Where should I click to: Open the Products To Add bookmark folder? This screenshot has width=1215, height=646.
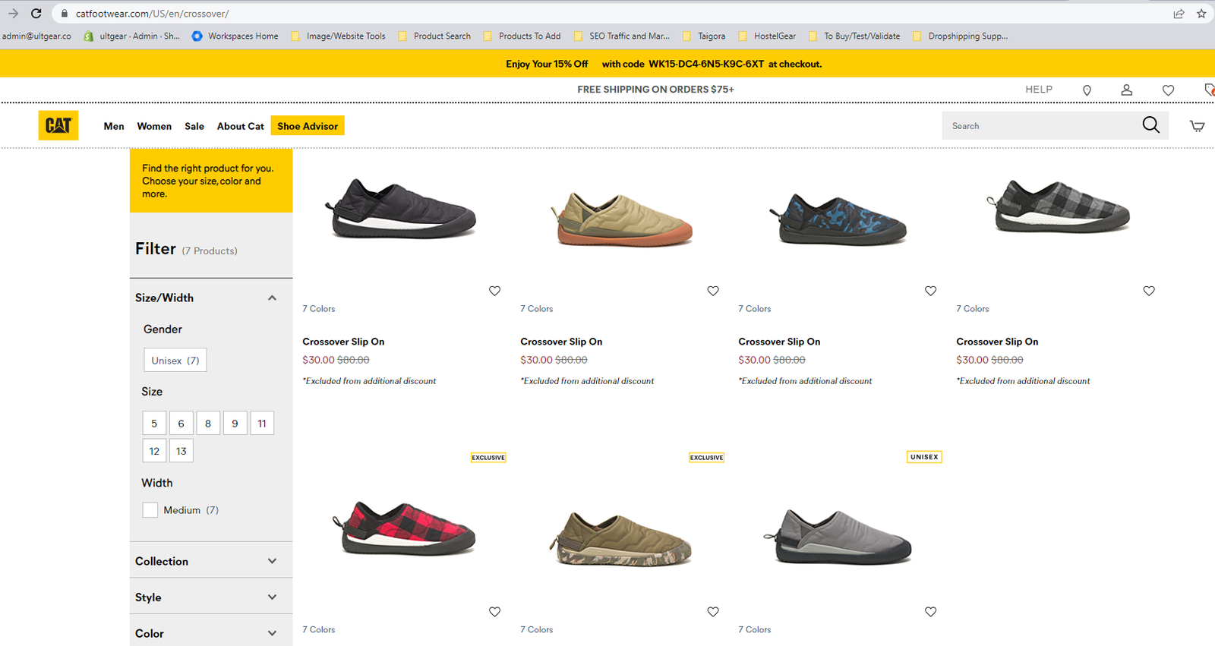[x=522, y=36]
